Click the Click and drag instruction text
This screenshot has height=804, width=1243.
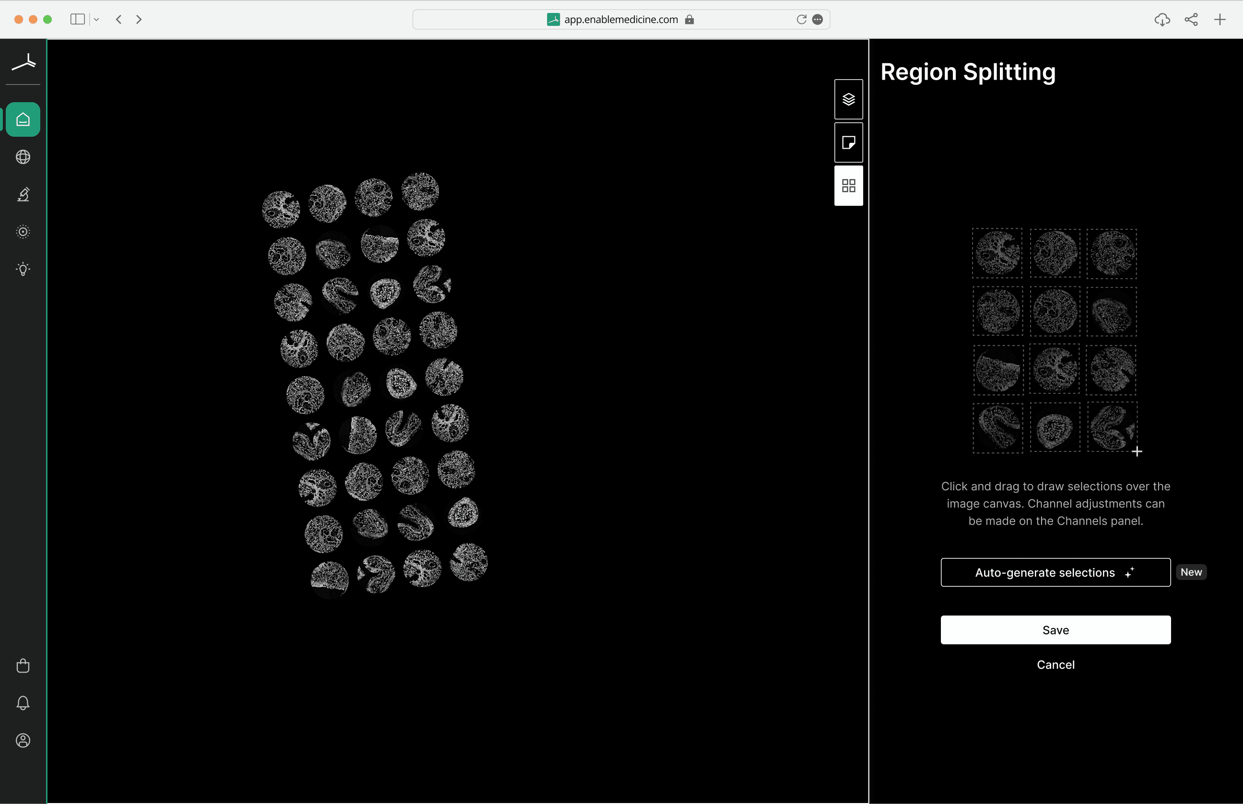pos(1055,504)
